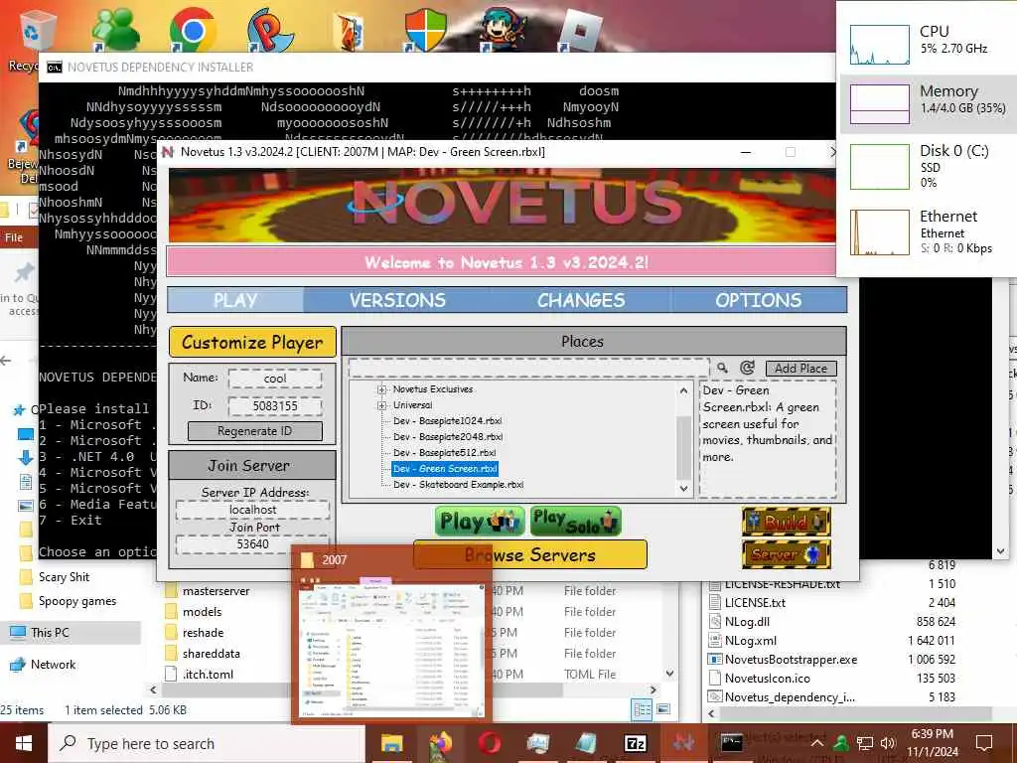Select Dev - Baseplate2048.rbxl place

point(448,437)
